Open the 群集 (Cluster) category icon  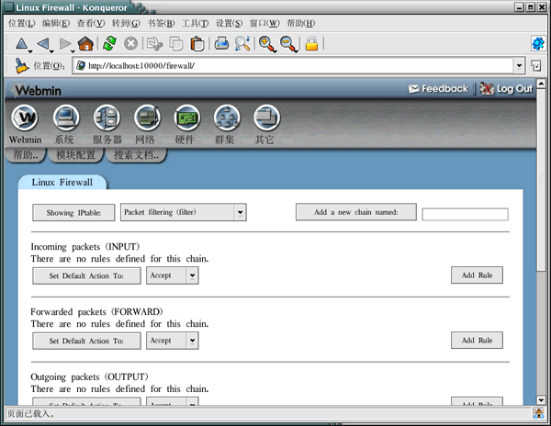tap(227, 118)
